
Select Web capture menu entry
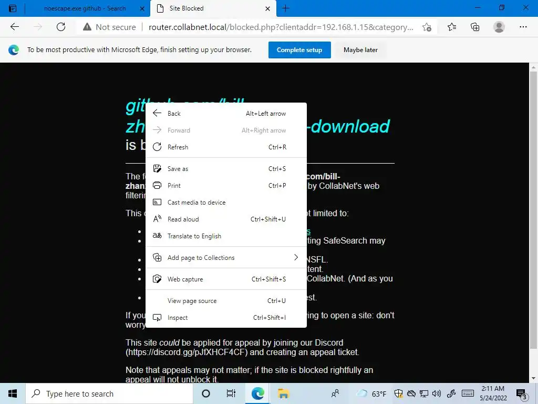[226, 279]
